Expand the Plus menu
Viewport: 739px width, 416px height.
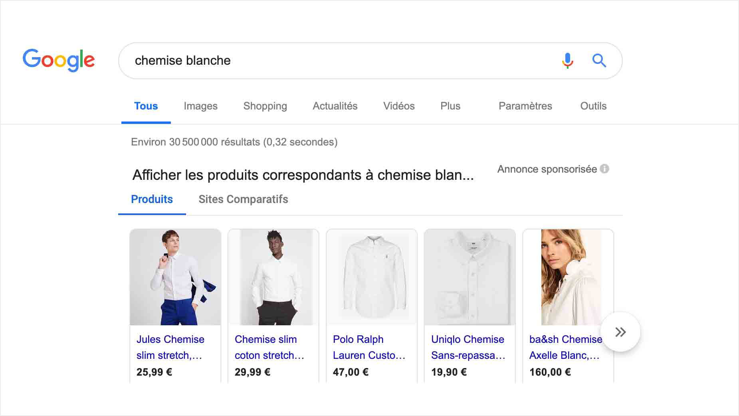pyautogui.click(x=450, y=106)
